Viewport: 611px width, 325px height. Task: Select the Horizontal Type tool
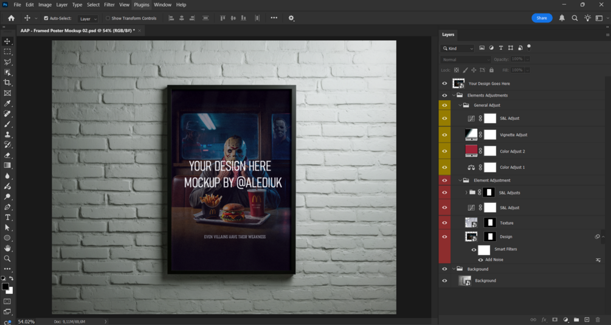7,217
